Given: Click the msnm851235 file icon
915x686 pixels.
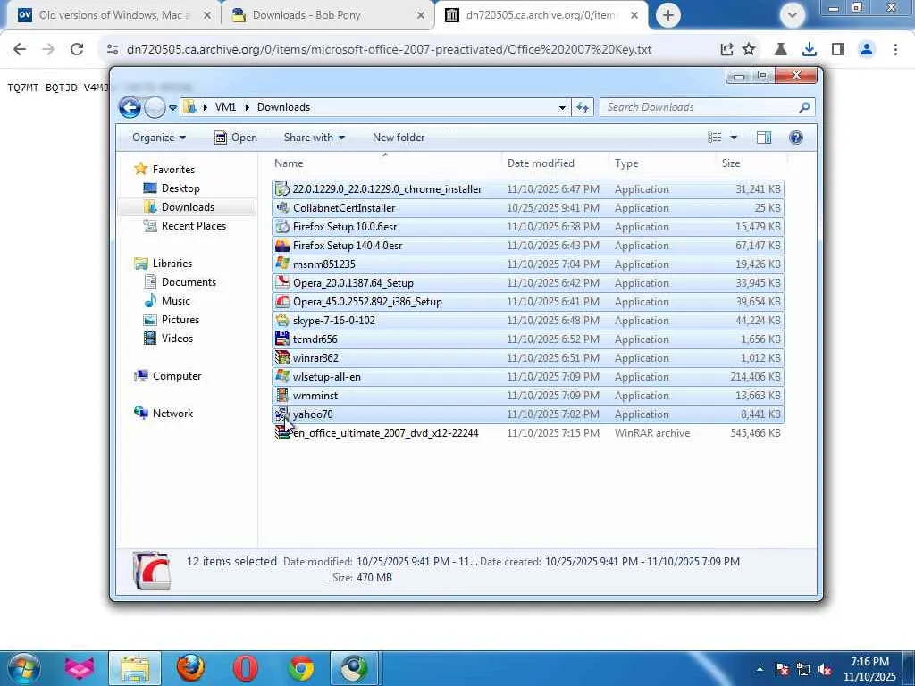Looking at the screenshot, I should (x=282, y=264).
